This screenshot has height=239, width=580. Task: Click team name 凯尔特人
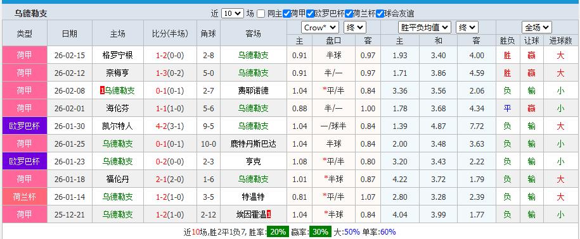118,126
